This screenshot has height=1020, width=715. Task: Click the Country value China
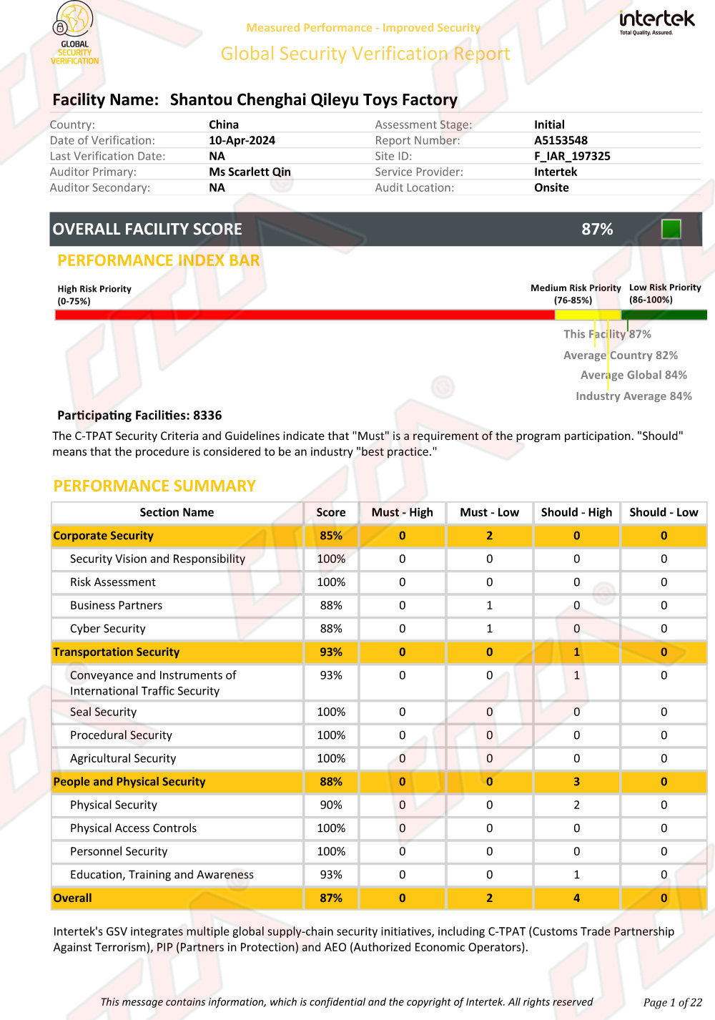224,124
